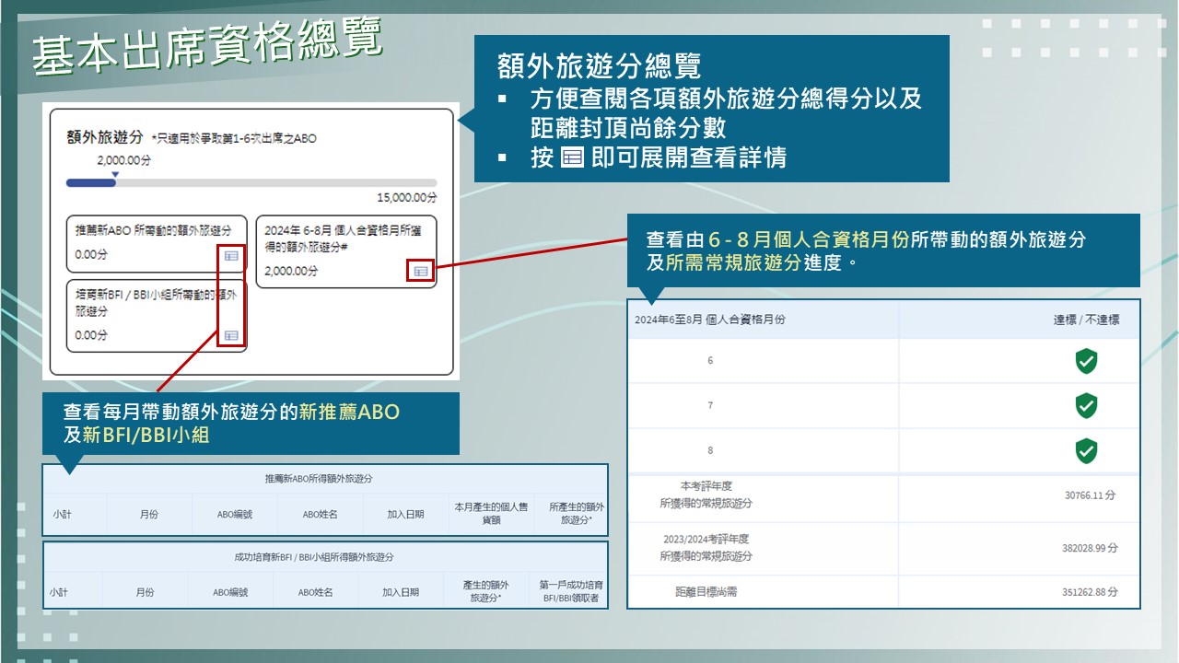Click 本考評年度所獲得的常規旅遊分 row label
The width and height of the screenshot is (1179, 663).
(706, 494)
